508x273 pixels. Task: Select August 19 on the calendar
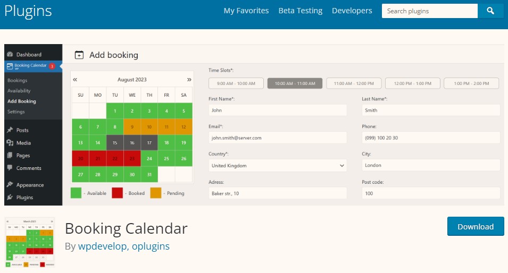(184, 143)
